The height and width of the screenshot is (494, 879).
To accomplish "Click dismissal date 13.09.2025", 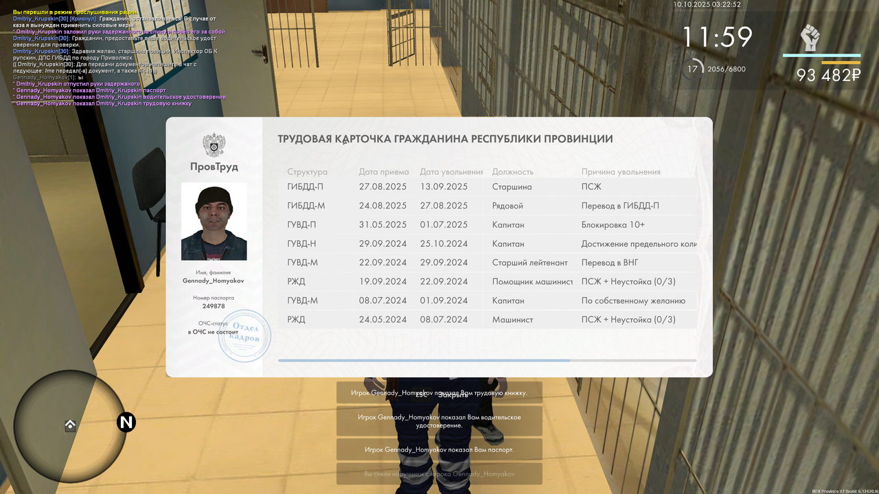I will 444,187.
